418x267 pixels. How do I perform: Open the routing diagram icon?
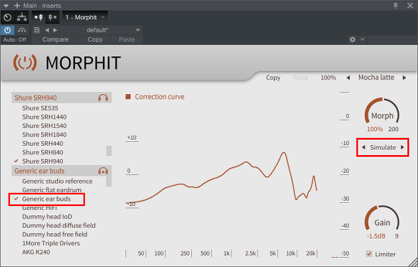pos(22,18)
